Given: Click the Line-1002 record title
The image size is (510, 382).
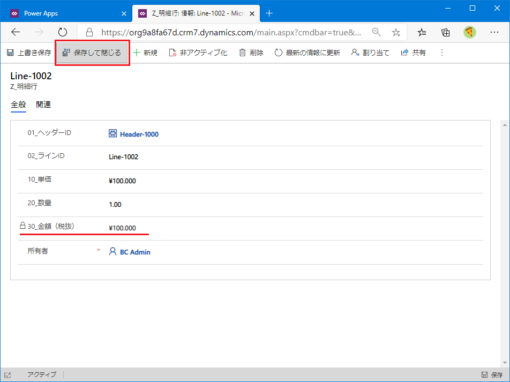Looking at the screenshot, I should point(31,76).
